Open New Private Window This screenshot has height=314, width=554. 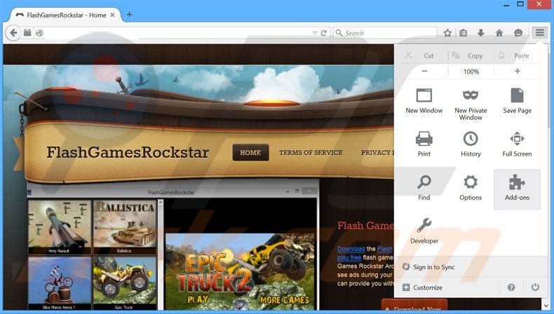click(x=471, y=104)
